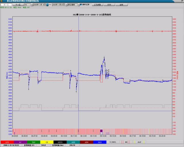Click the black AEPB legend block

(x=60, y=142)
